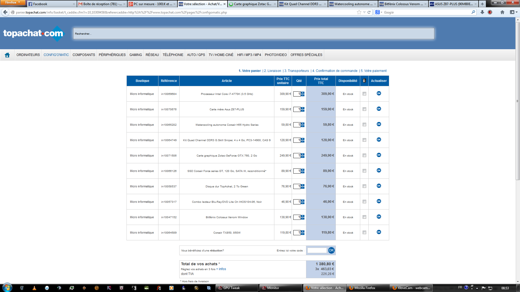Increase quantity of Corsair H55 watercooling
The width and height of the screenshot is (520, 292).
coord(303,124)
